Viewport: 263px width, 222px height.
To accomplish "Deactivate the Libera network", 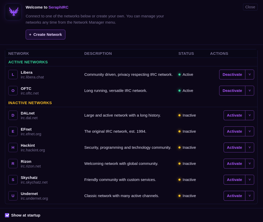I will [232, 75].
